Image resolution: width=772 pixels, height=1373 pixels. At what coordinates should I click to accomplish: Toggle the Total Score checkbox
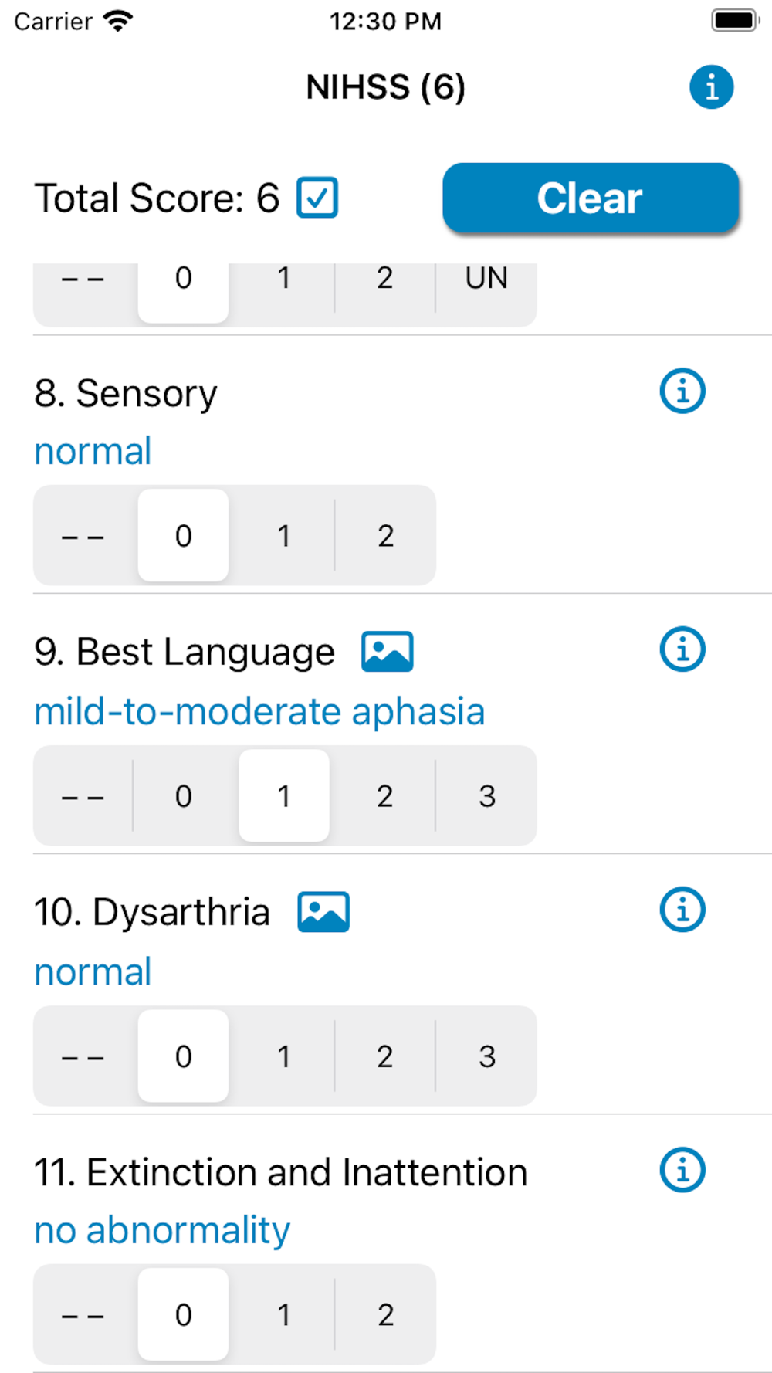click(317, 198)
